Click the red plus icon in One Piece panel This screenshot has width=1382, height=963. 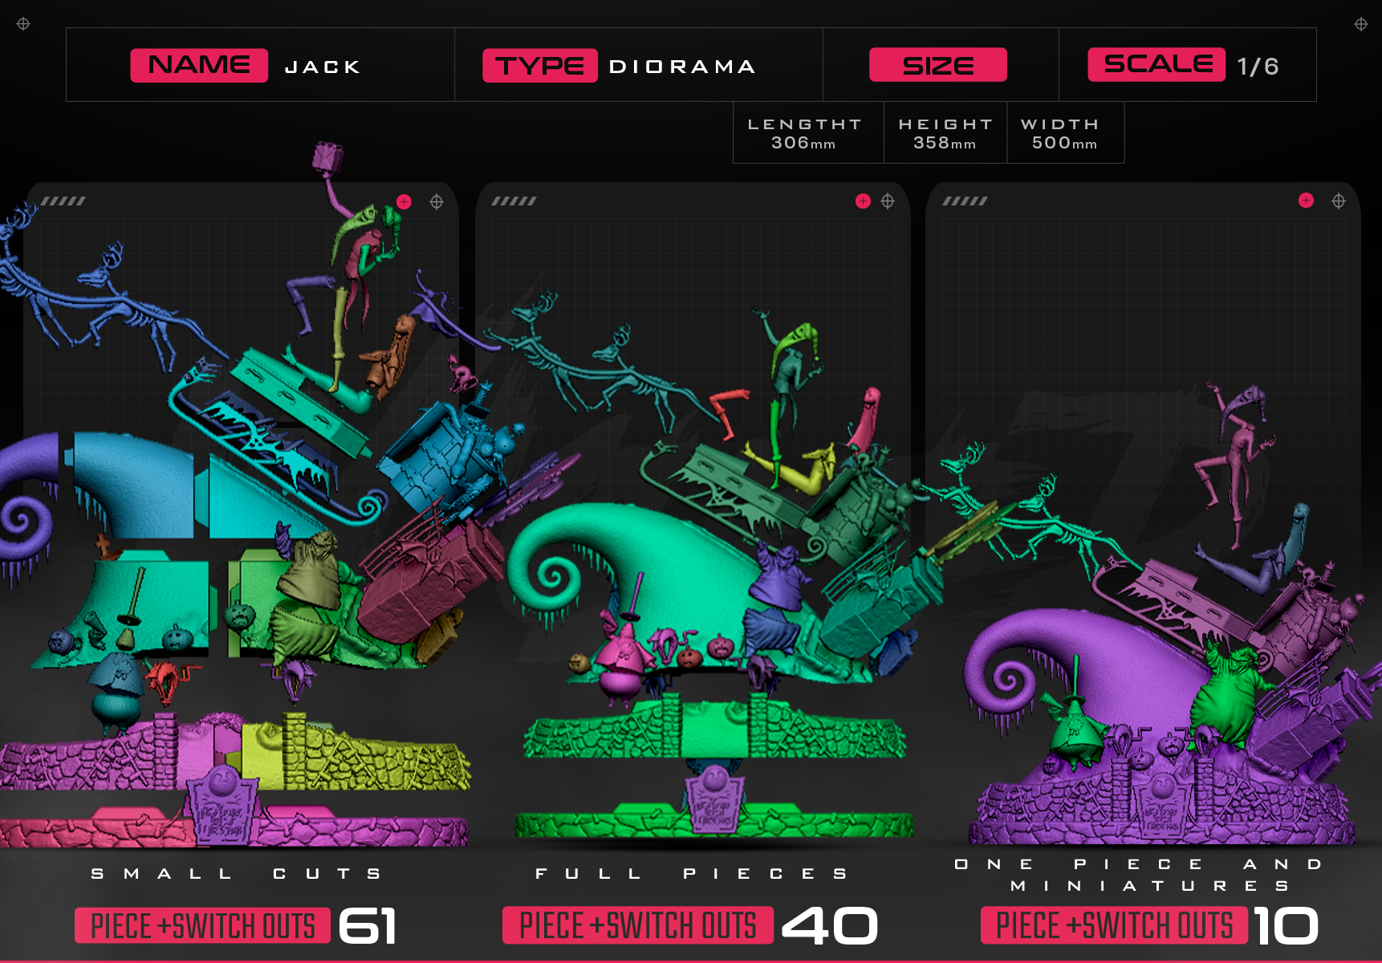coord(1307,201)
